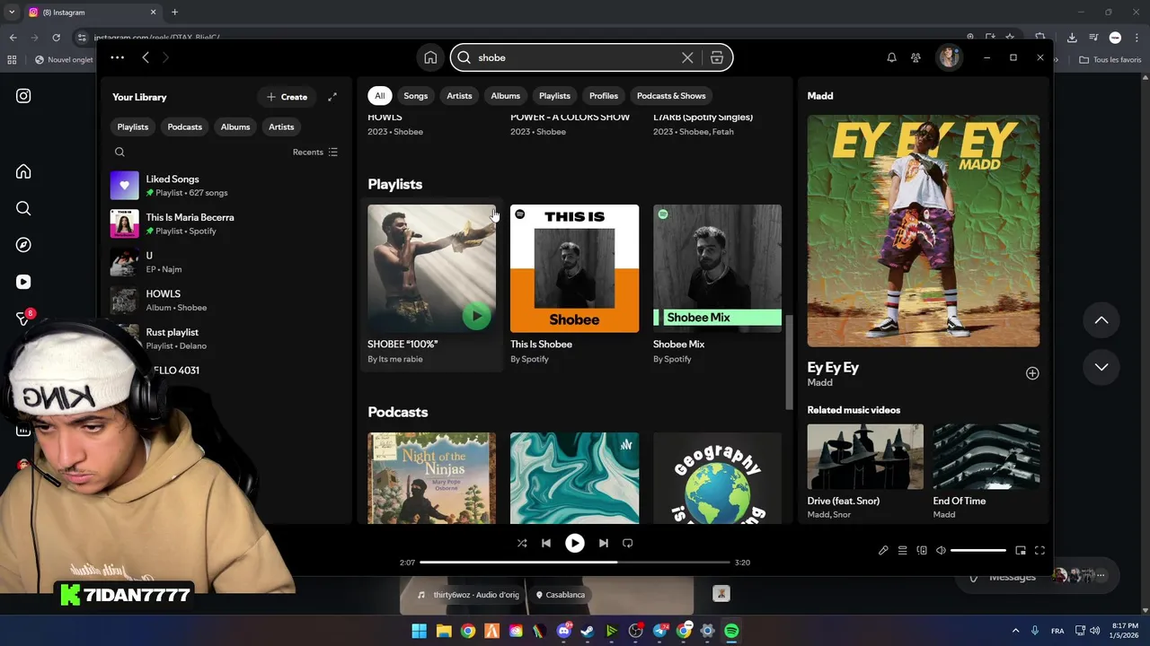
Task: Expand Your Library to full view
Action: [x=332, y=97]
